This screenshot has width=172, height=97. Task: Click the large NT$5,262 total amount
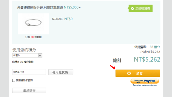(x=147, y=59)
